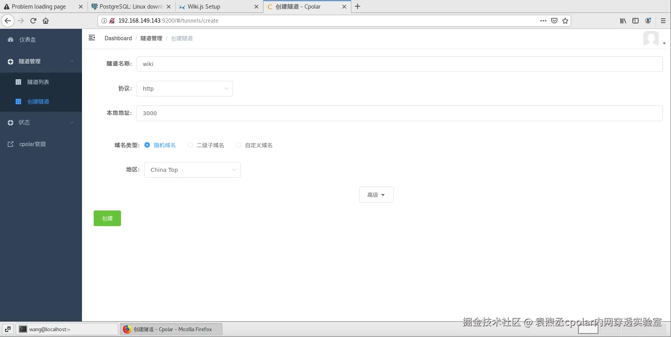Screen dimensions: 671x337
Task: Click the browser Forward arrow button
Action: tap(21, 21)
